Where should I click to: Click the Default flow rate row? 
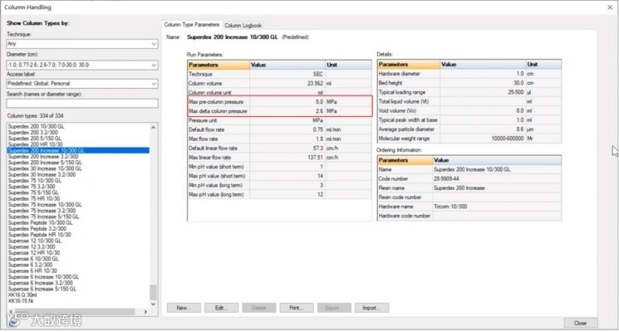click(279, 129)
